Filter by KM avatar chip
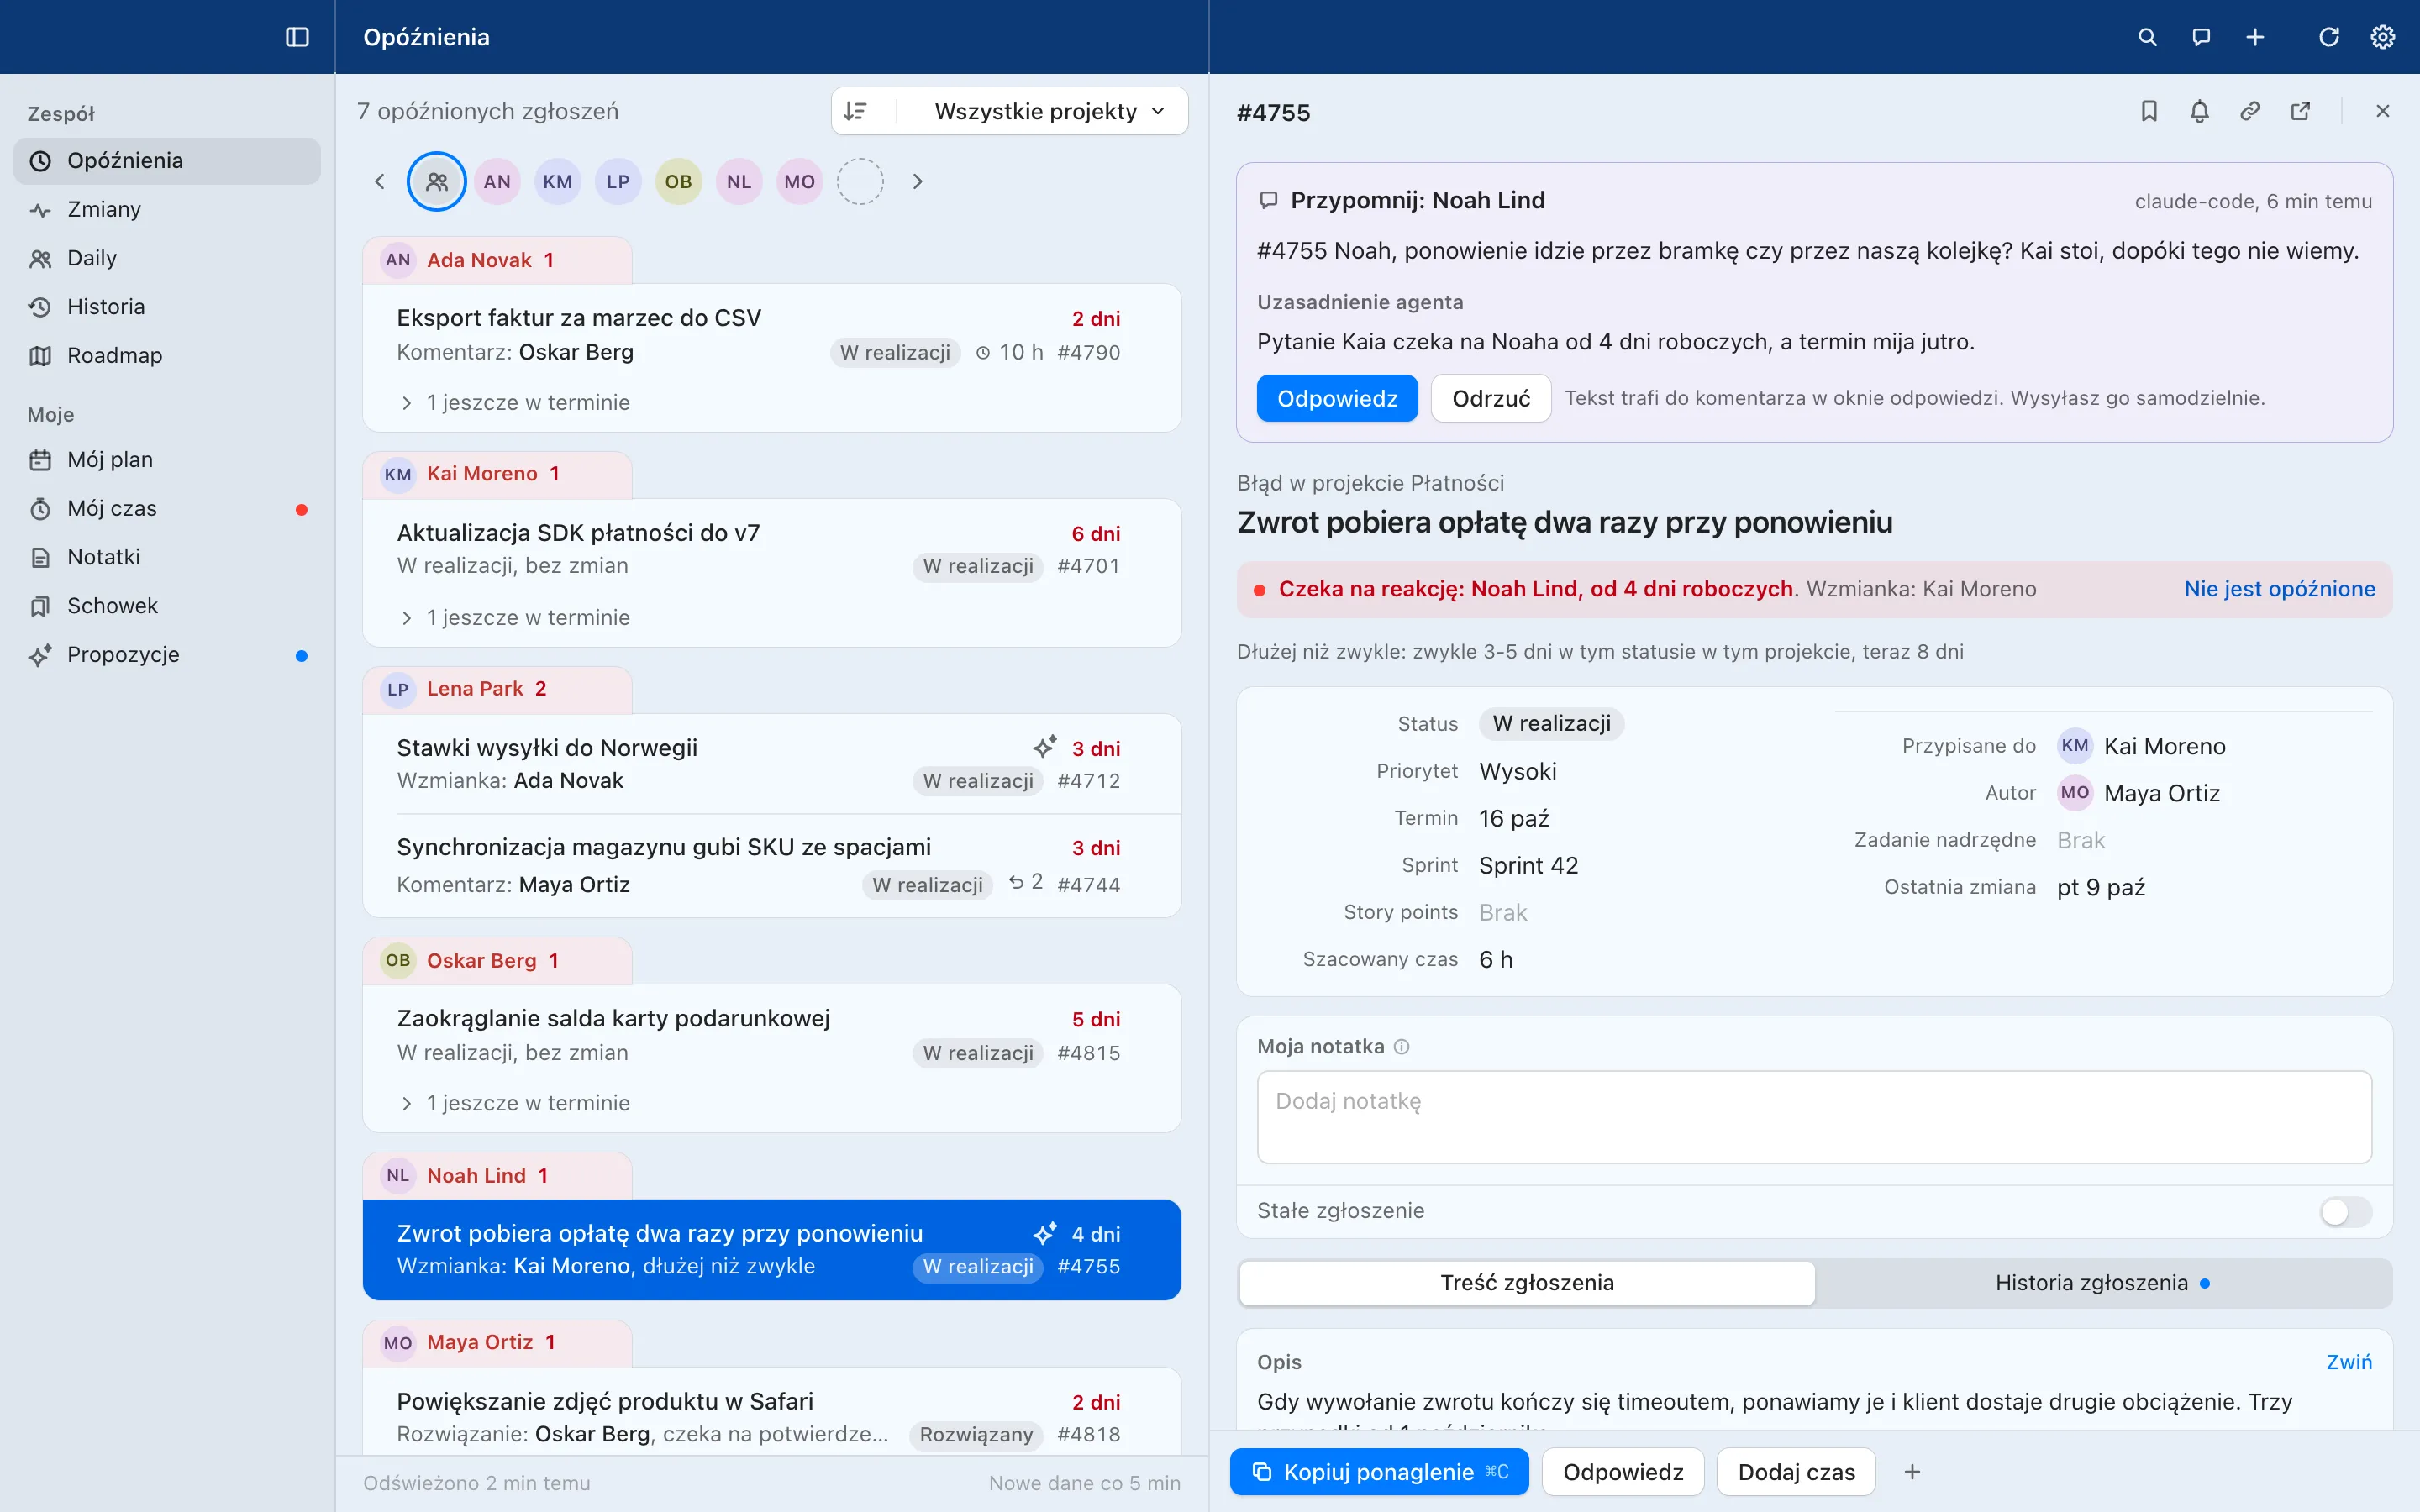 (x=558, y=181)
